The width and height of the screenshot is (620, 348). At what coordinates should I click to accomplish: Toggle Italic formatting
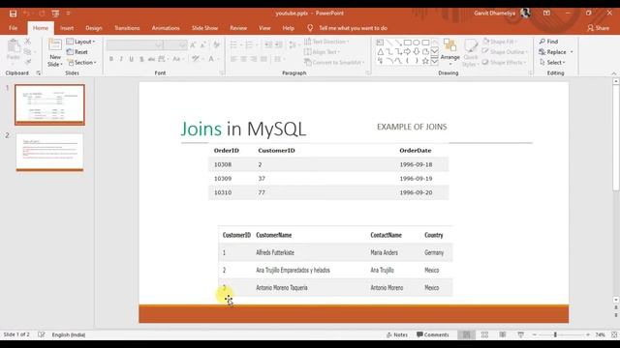point(121,59)
